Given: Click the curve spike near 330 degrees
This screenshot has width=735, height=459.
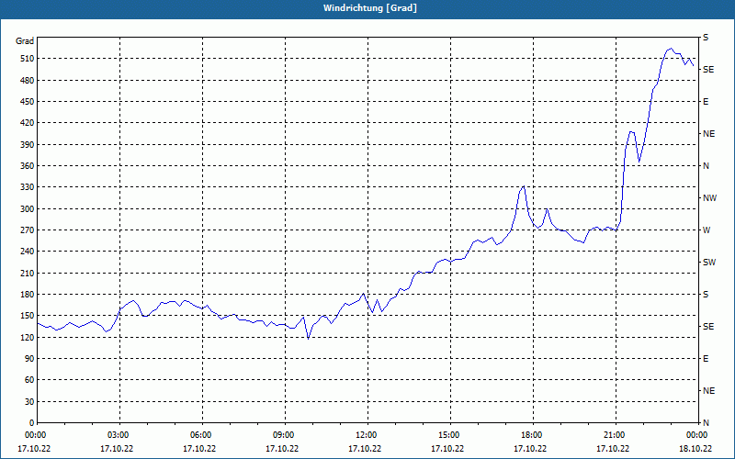Looking at the screenshot, I should (x=524, y=186).
